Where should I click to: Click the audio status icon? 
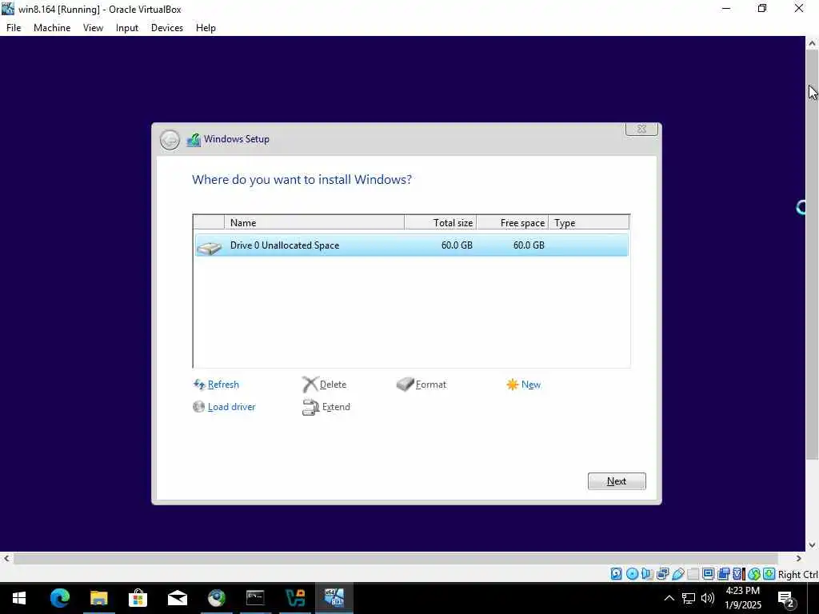[647, 574]
